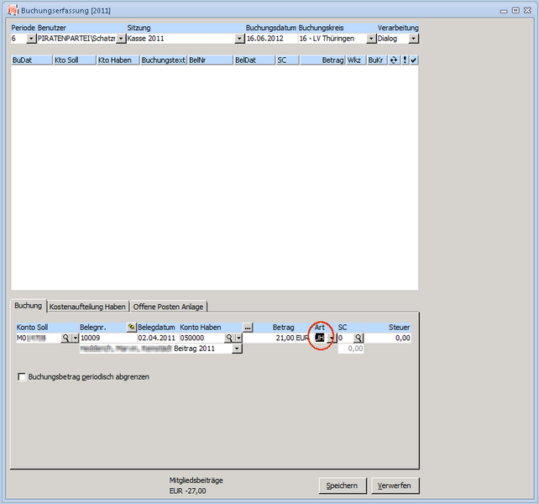Screen dimensions: 539x504
Task: Switch to Kostenaufteilung Haben tab
Action: coord(88,307)
